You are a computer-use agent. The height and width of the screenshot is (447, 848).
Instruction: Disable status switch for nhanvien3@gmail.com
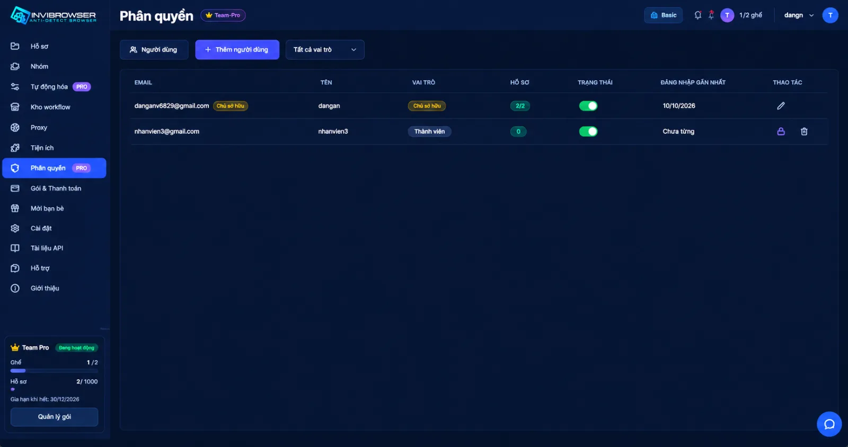click(x=588, y=131)
